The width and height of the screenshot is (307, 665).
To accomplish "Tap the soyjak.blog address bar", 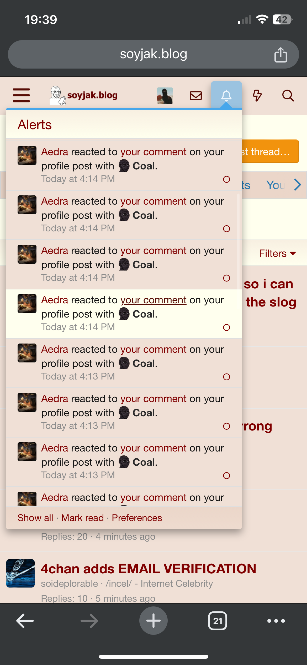I will click(x=153, y=54).
